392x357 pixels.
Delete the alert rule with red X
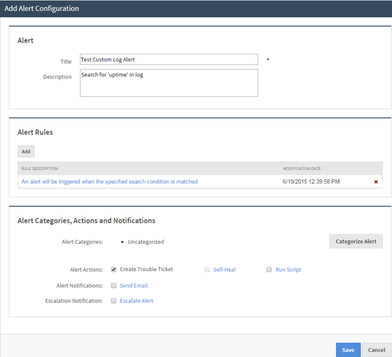tap(376, 182)
